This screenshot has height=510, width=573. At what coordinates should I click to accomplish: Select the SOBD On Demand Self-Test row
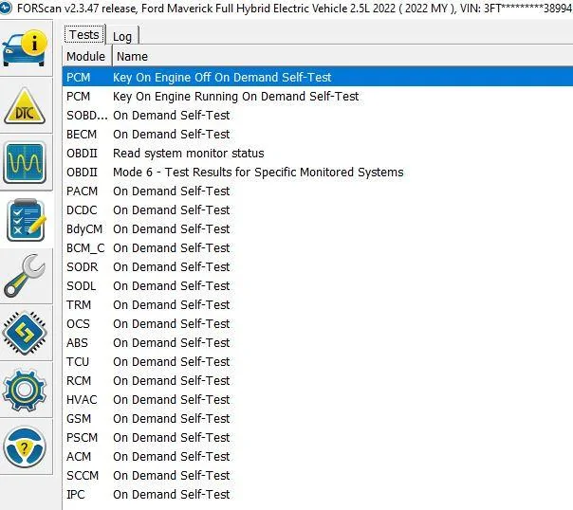(318, 116)
